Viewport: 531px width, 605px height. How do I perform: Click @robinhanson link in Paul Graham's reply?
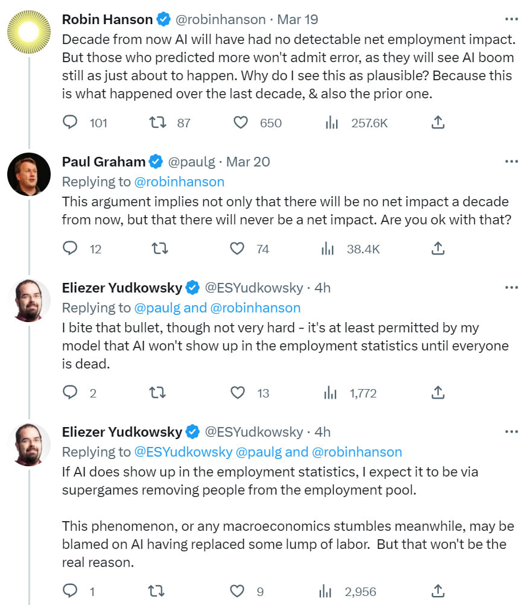click(179, 182)
